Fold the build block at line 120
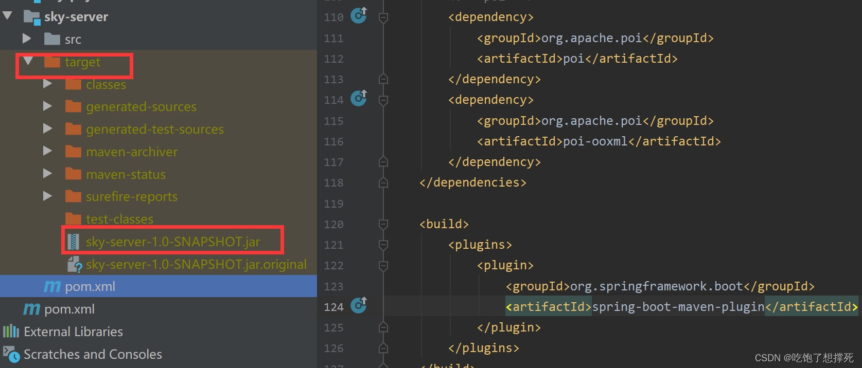The image size is (862, 368). pos(383,224)
